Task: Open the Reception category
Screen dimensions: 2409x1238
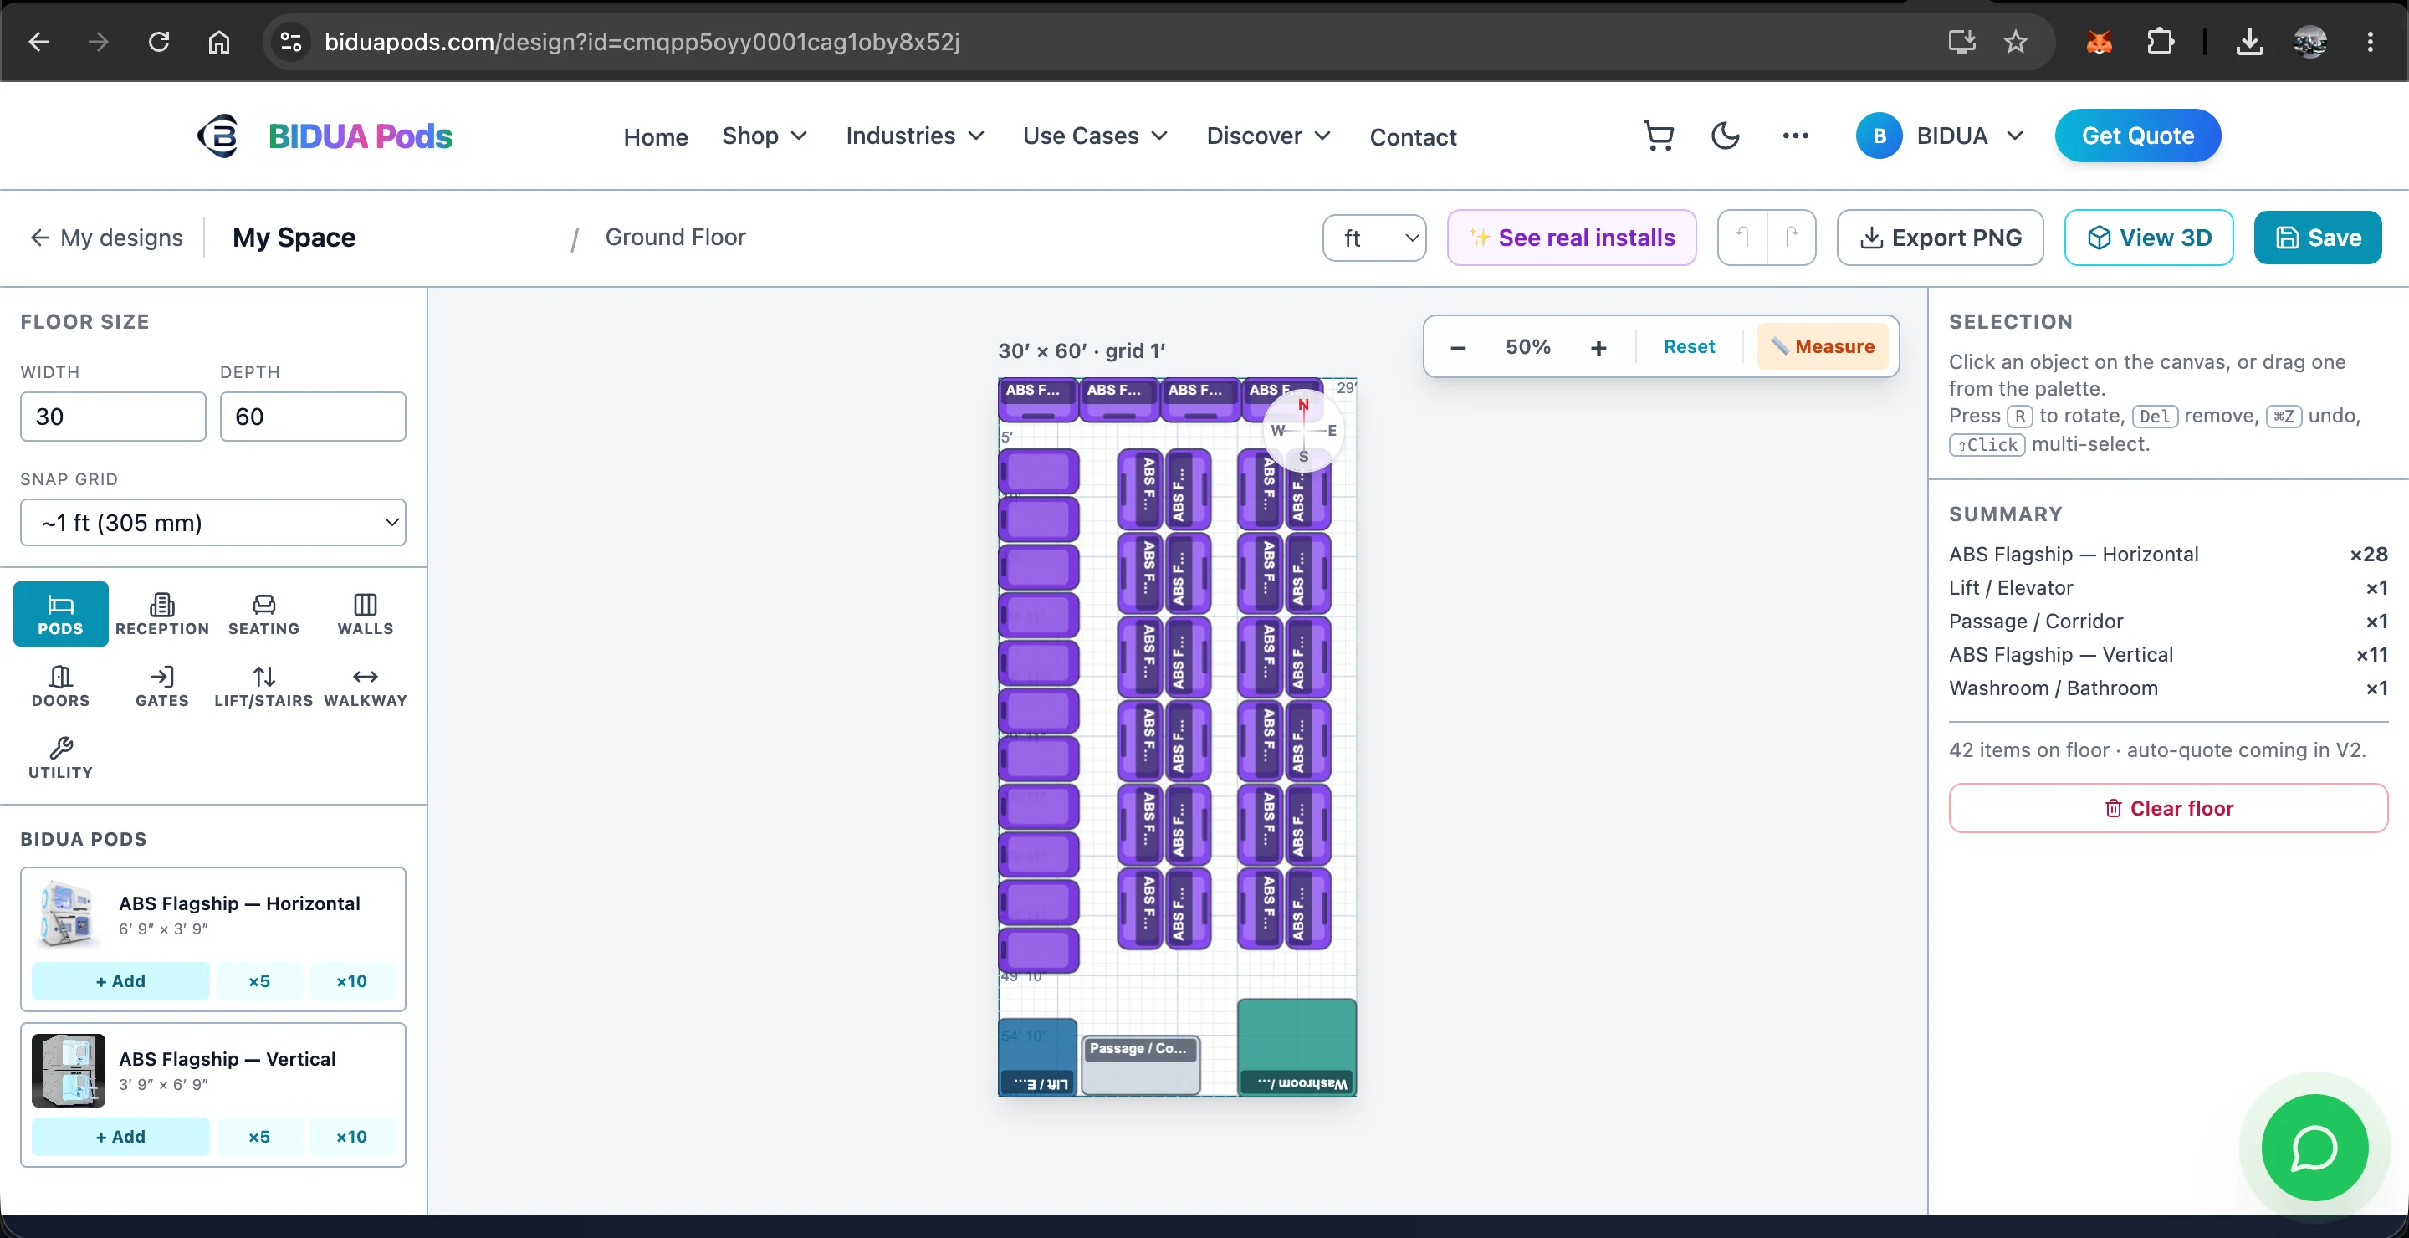Action: point(161,613)
